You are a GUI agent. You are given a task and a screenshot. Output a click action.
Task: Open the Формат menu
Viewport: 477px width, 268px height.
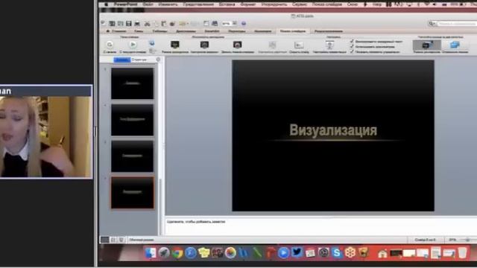coord(248,4)
